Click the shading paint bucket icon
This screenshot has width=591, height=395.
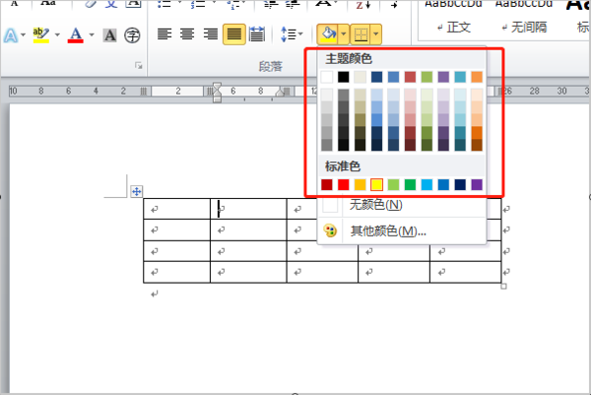(328, 34)
